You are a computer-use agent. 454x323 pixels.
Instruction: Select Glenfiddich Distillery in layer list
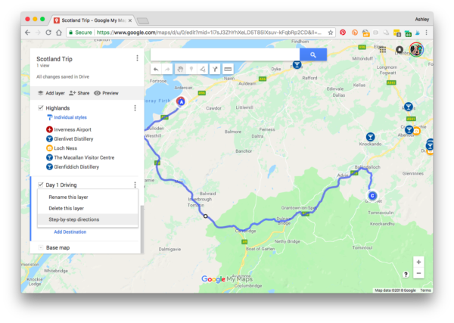click(73, 166)
